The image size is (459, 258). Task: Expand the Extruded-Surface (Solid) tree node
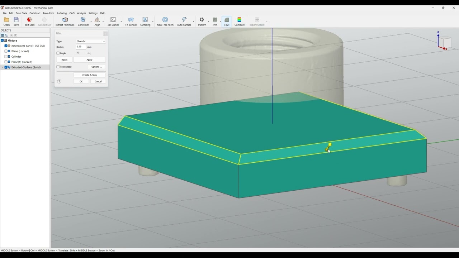(2, 67)
